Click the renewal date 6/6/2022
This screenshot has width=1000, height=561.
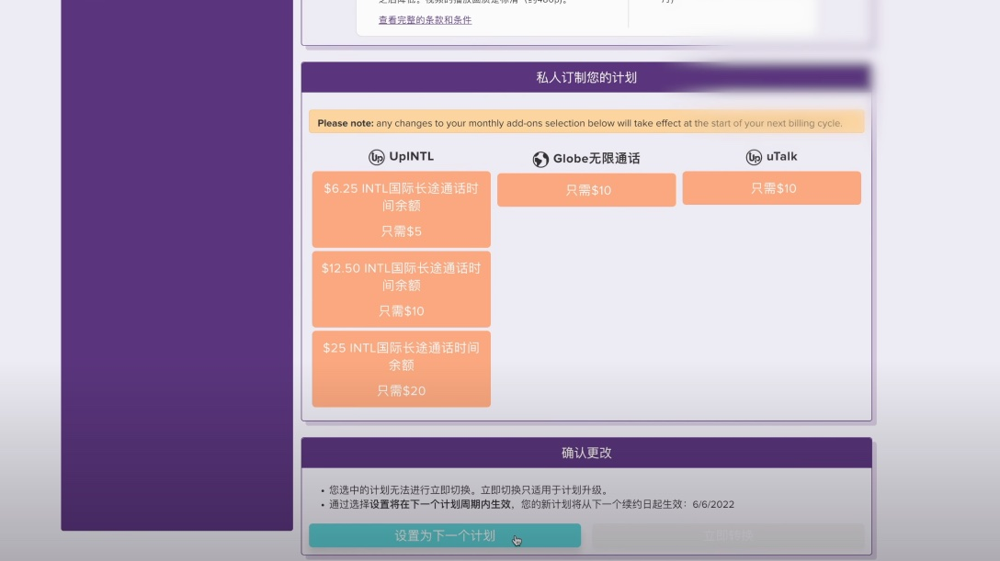[x=713, y=504]
